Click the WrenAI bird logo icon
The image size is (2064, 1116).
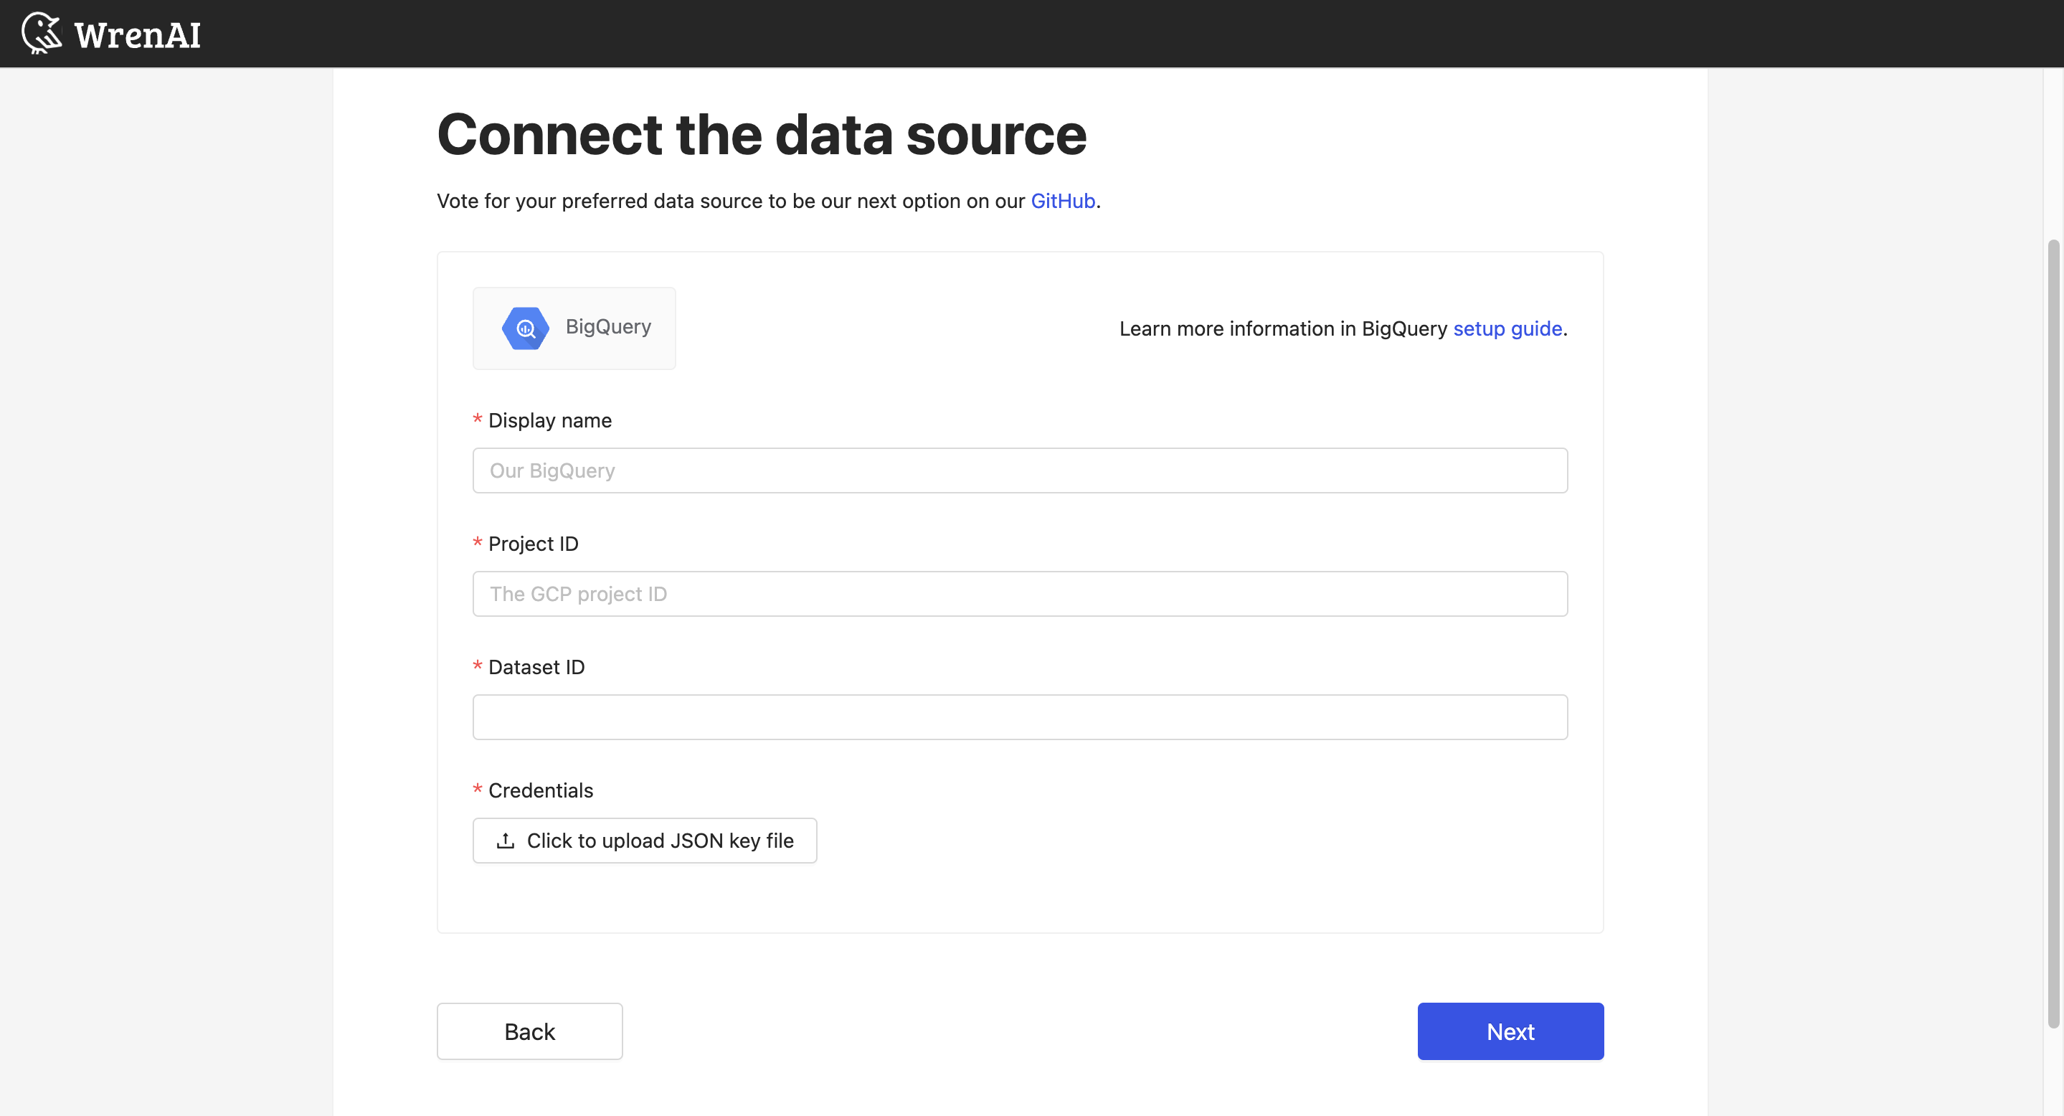coord(42,34)
